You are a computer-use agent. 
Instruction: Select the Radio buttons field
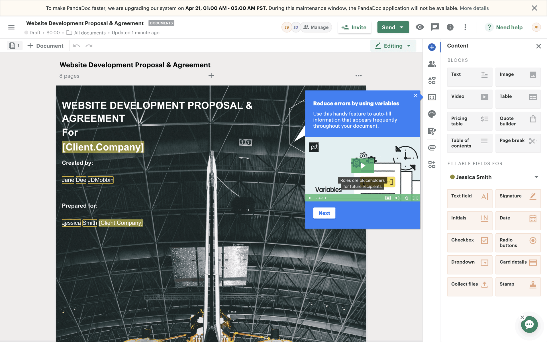[x=518, y=243]
